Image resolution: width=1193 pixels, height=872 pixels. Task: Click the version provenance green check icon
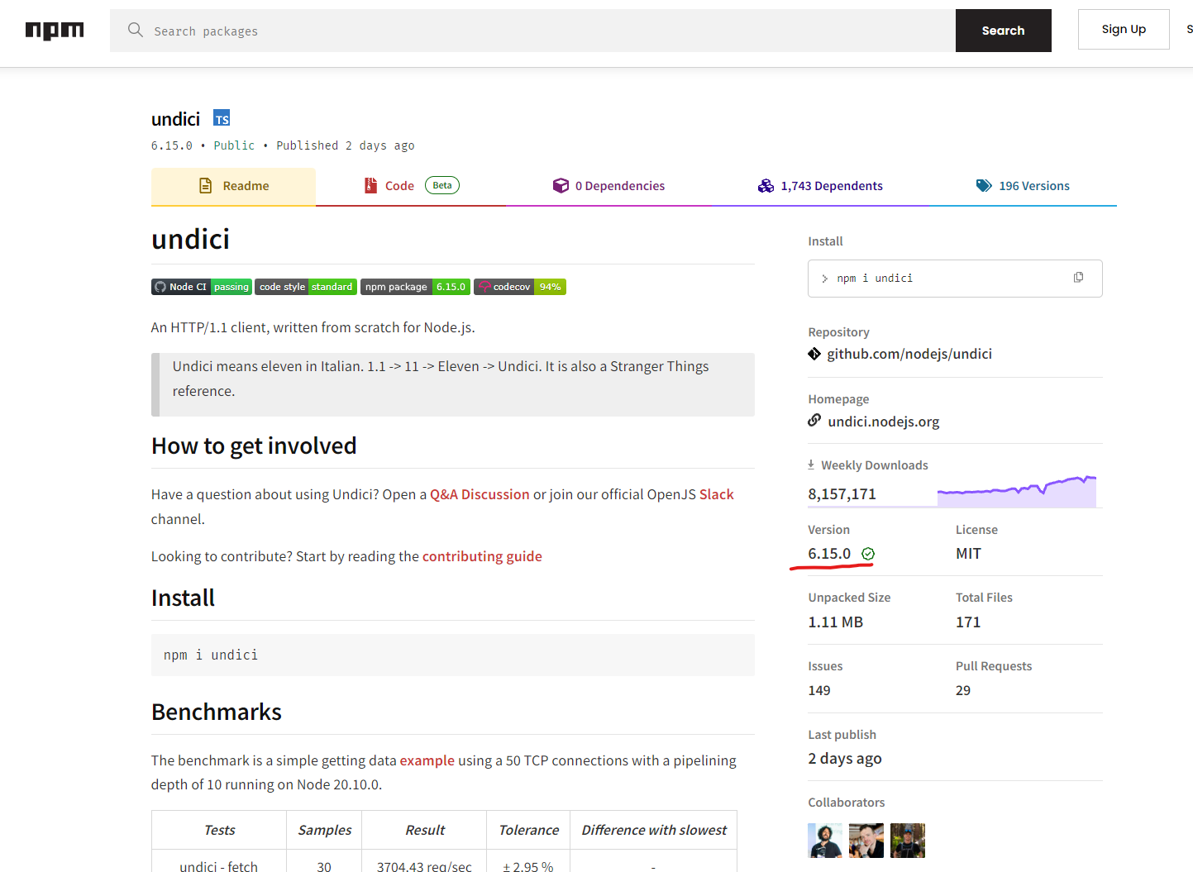868,554
